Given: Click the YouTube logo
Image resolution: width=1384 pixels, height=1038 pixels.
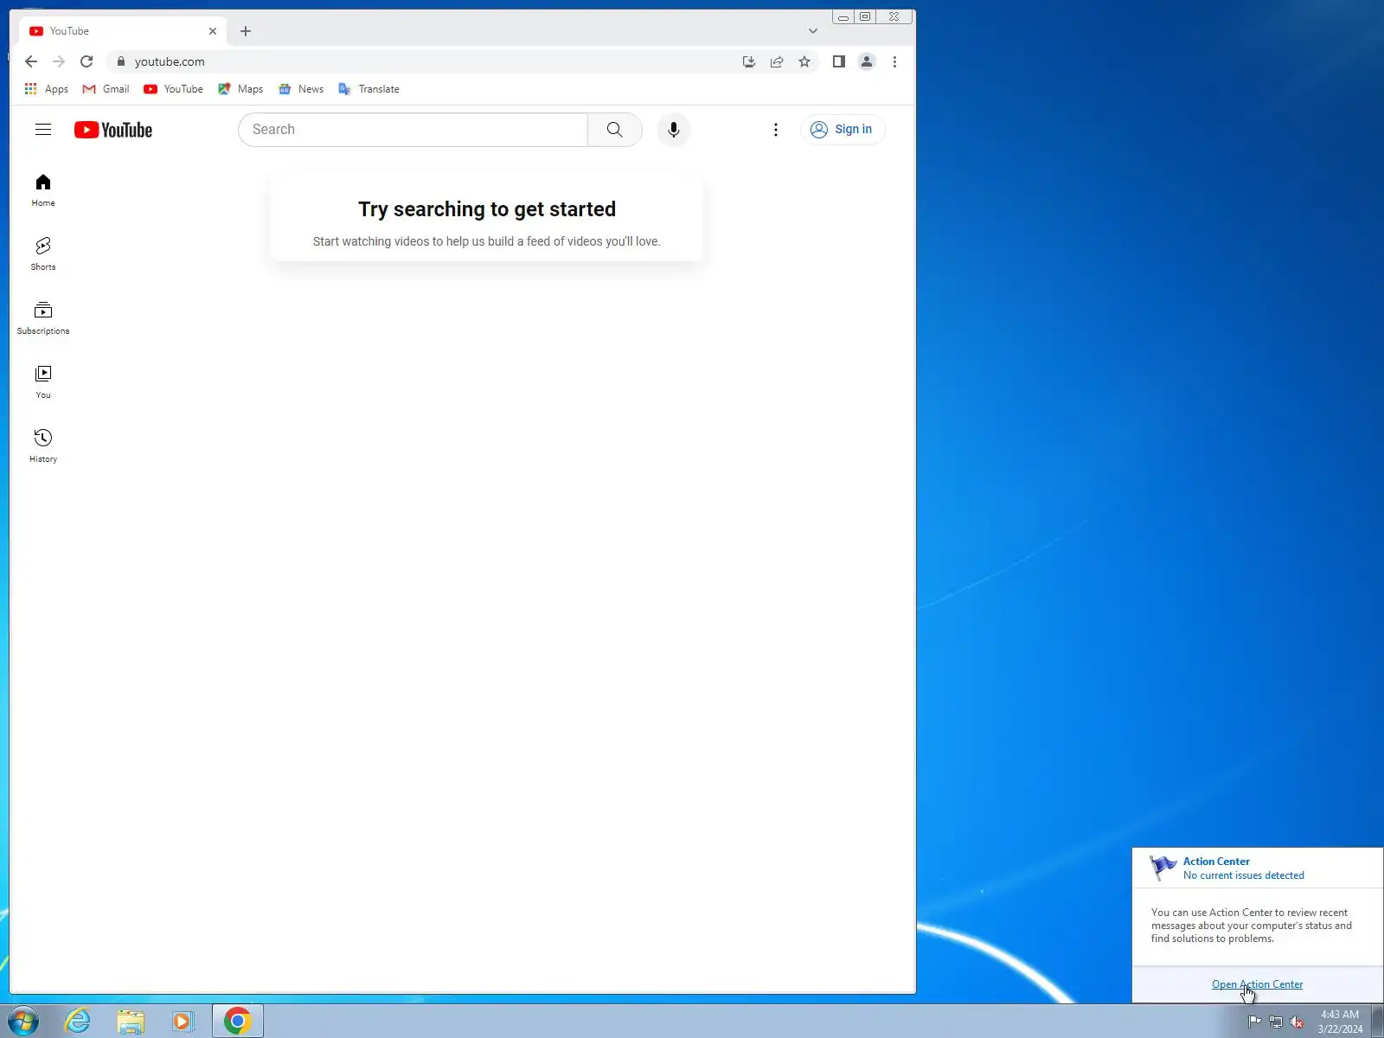Looking at the screenshot, I should pyautogui.click(x=113, y=130).
